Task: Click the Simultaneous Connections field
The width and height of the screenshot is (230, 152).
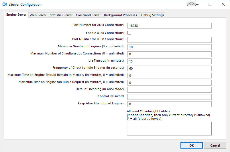Action: [x=169, y=54]
